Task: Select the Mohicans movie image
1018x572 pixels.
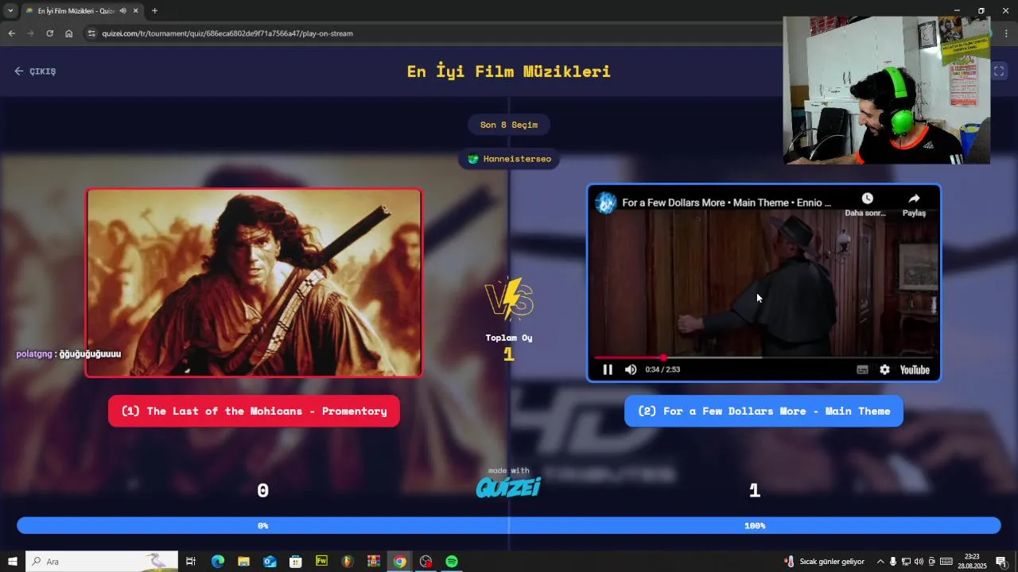Action: click(x=254, y=282)
